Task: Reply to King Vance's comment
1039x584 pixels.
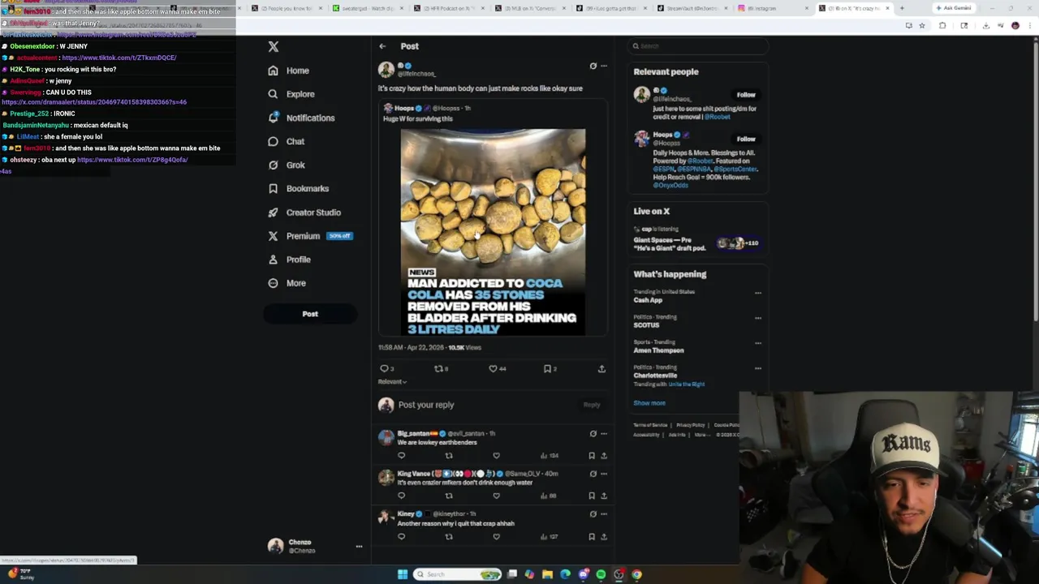Action: tap(401, 496)
